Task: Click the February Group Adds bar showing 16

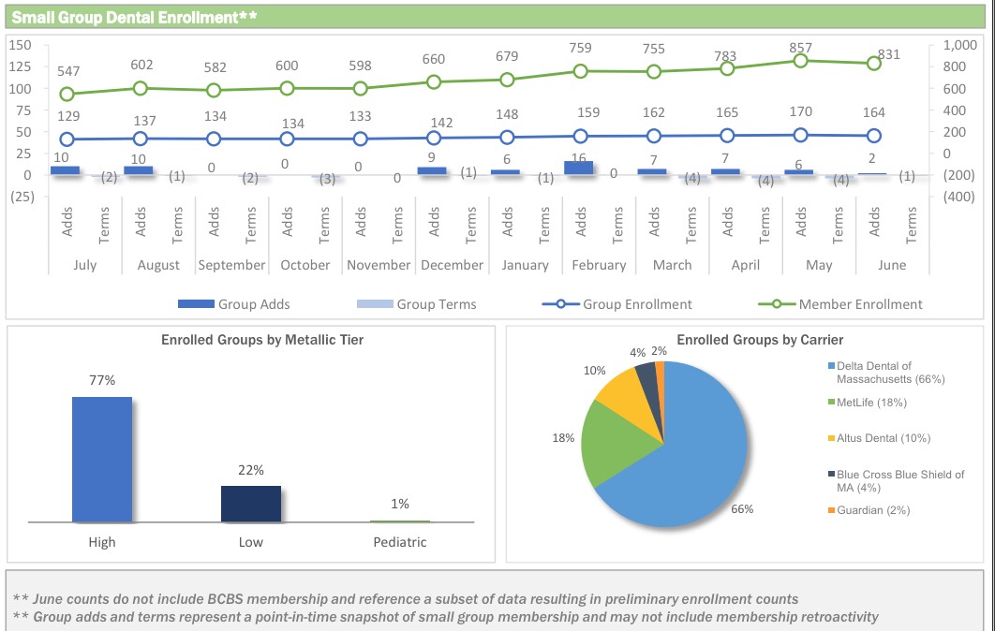Action: (x=580, y=169)
